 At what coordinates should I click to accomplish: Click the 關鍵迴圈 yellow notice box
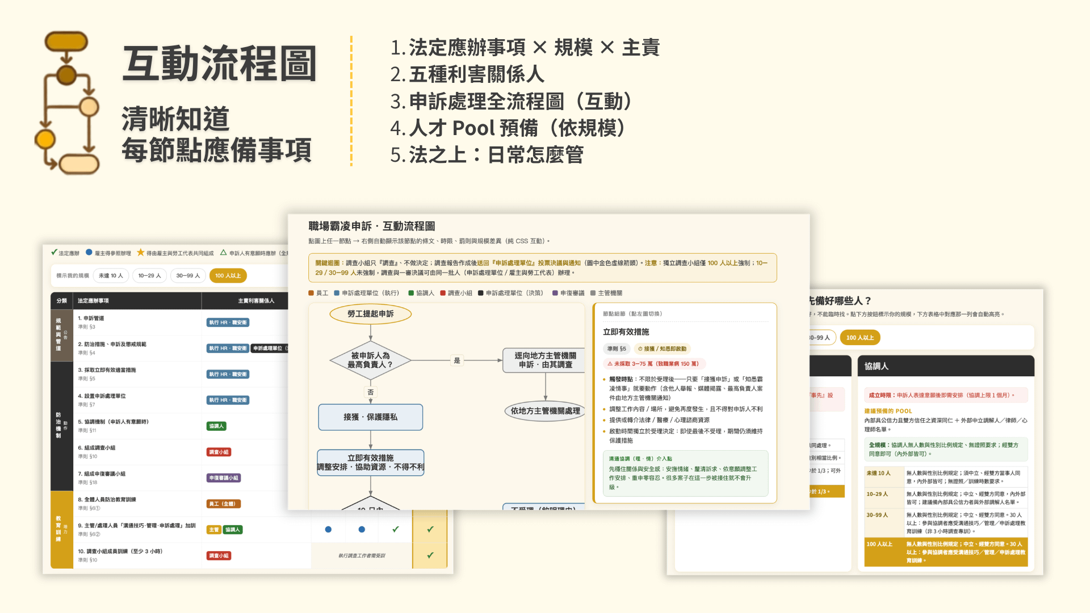(542, 268)
